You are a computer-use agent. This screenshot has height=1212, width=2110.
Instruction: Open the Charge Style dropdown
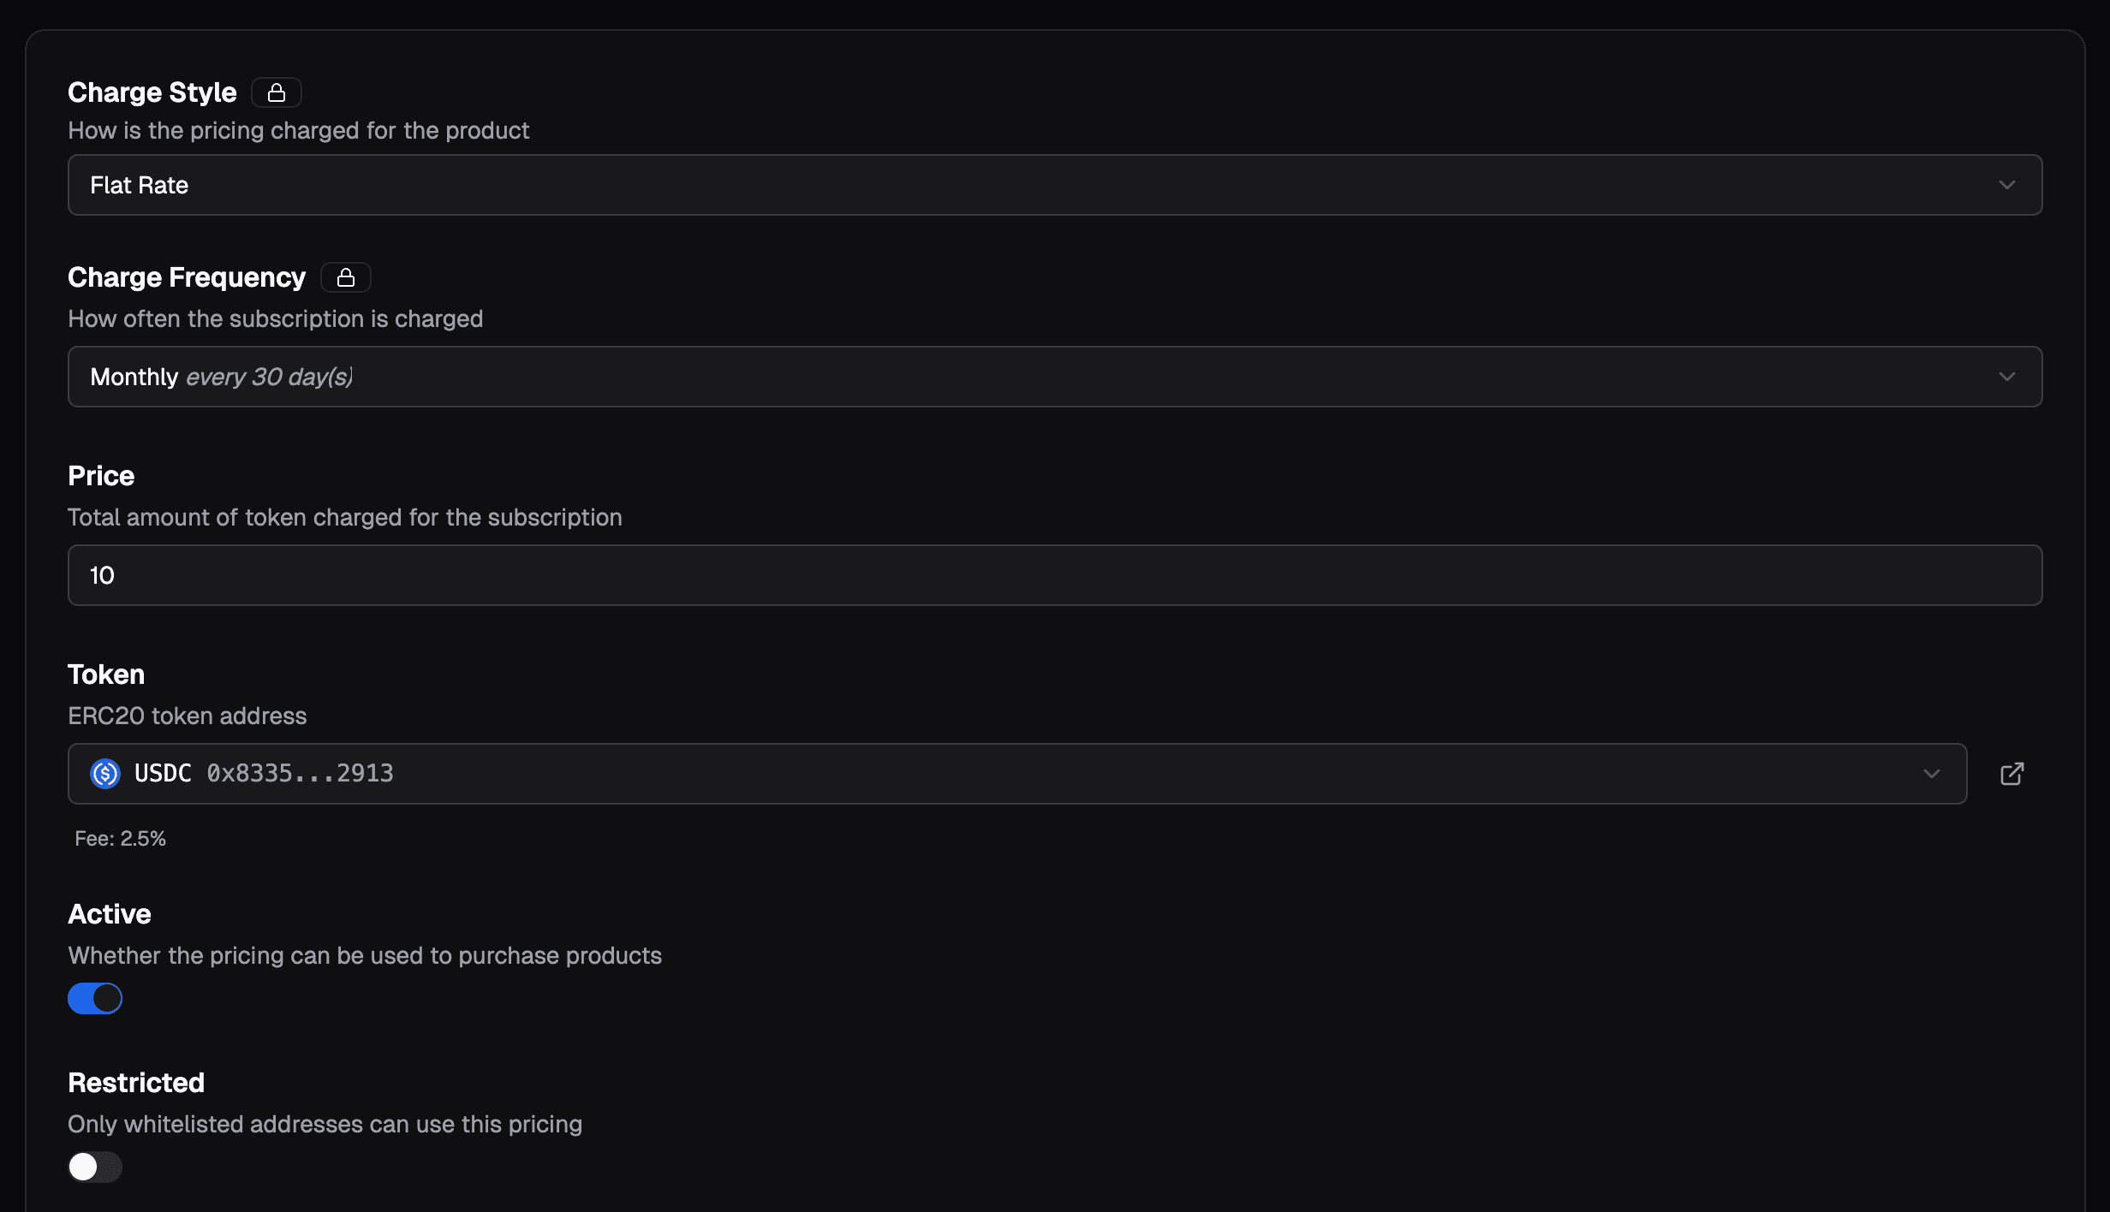[x=1055, y=185]
